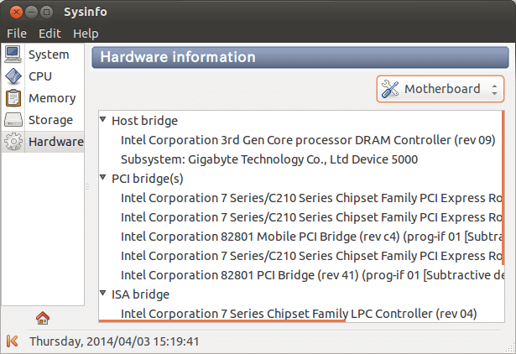This screenshot has height=354, width=516.
Task: Collapse the PCI bridge(s) section
Action: pyautogui.click(x=103, y=178)
